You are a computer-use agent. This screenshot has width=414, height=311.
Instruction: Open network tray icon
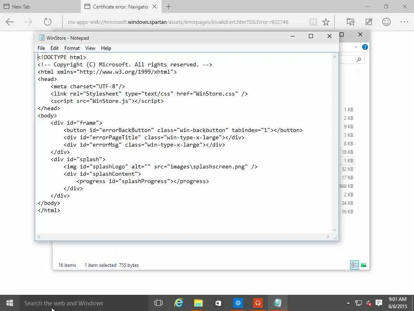tap(358, 303)
